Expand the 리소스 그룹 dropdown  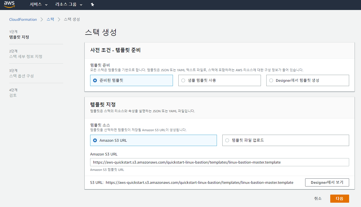coord(69,5)
